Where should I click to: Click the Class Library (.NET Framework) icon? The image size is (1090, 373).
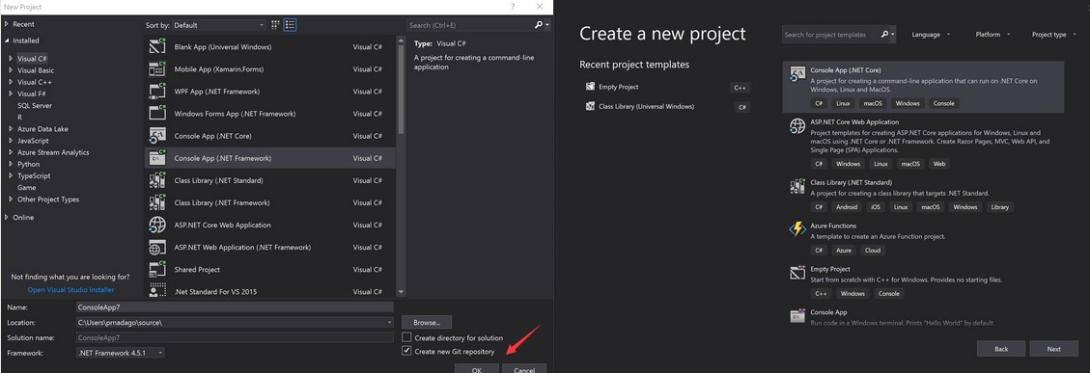[x=157, y=202]
